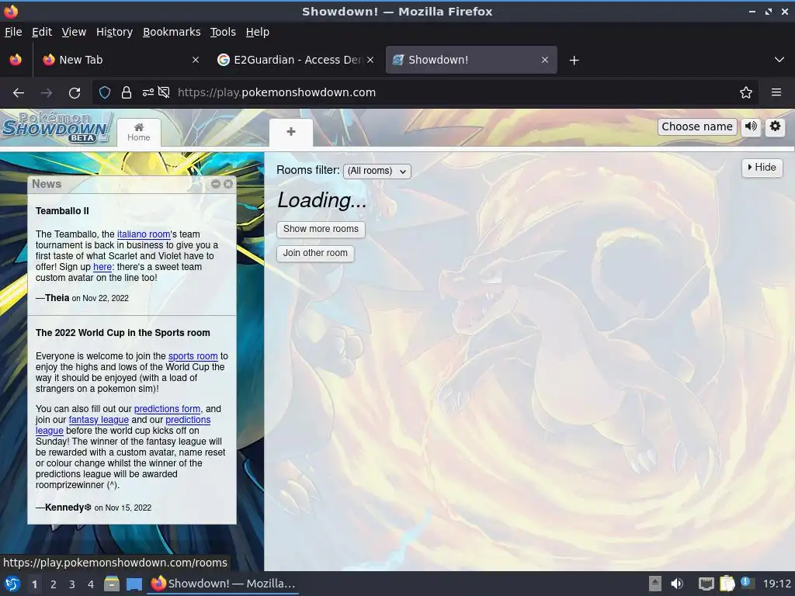Image resolution: width=795 pixels, height=596 pixels.
Task: Click the tray network monitor icon
Action: (x=706, y=584)
